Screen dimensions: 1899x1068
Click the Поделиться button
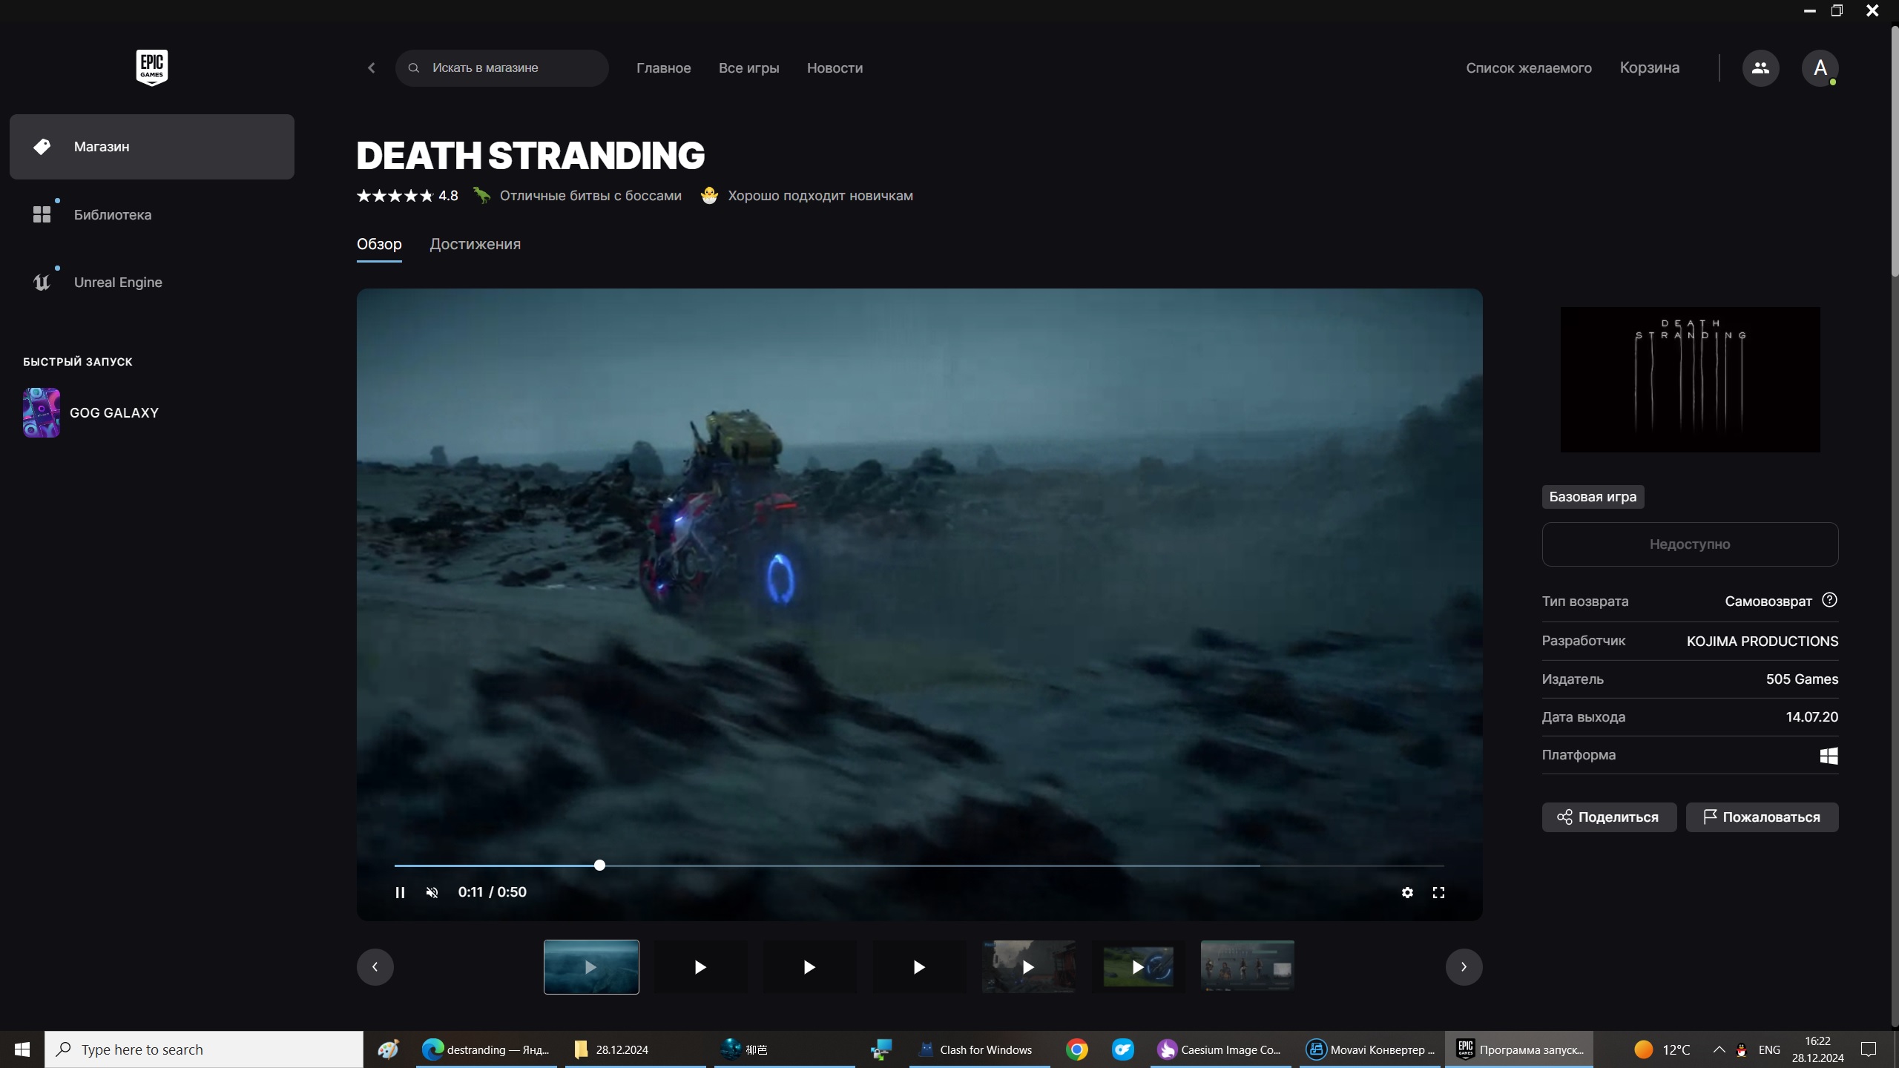pyautogui.click(x=1608, y=817)
